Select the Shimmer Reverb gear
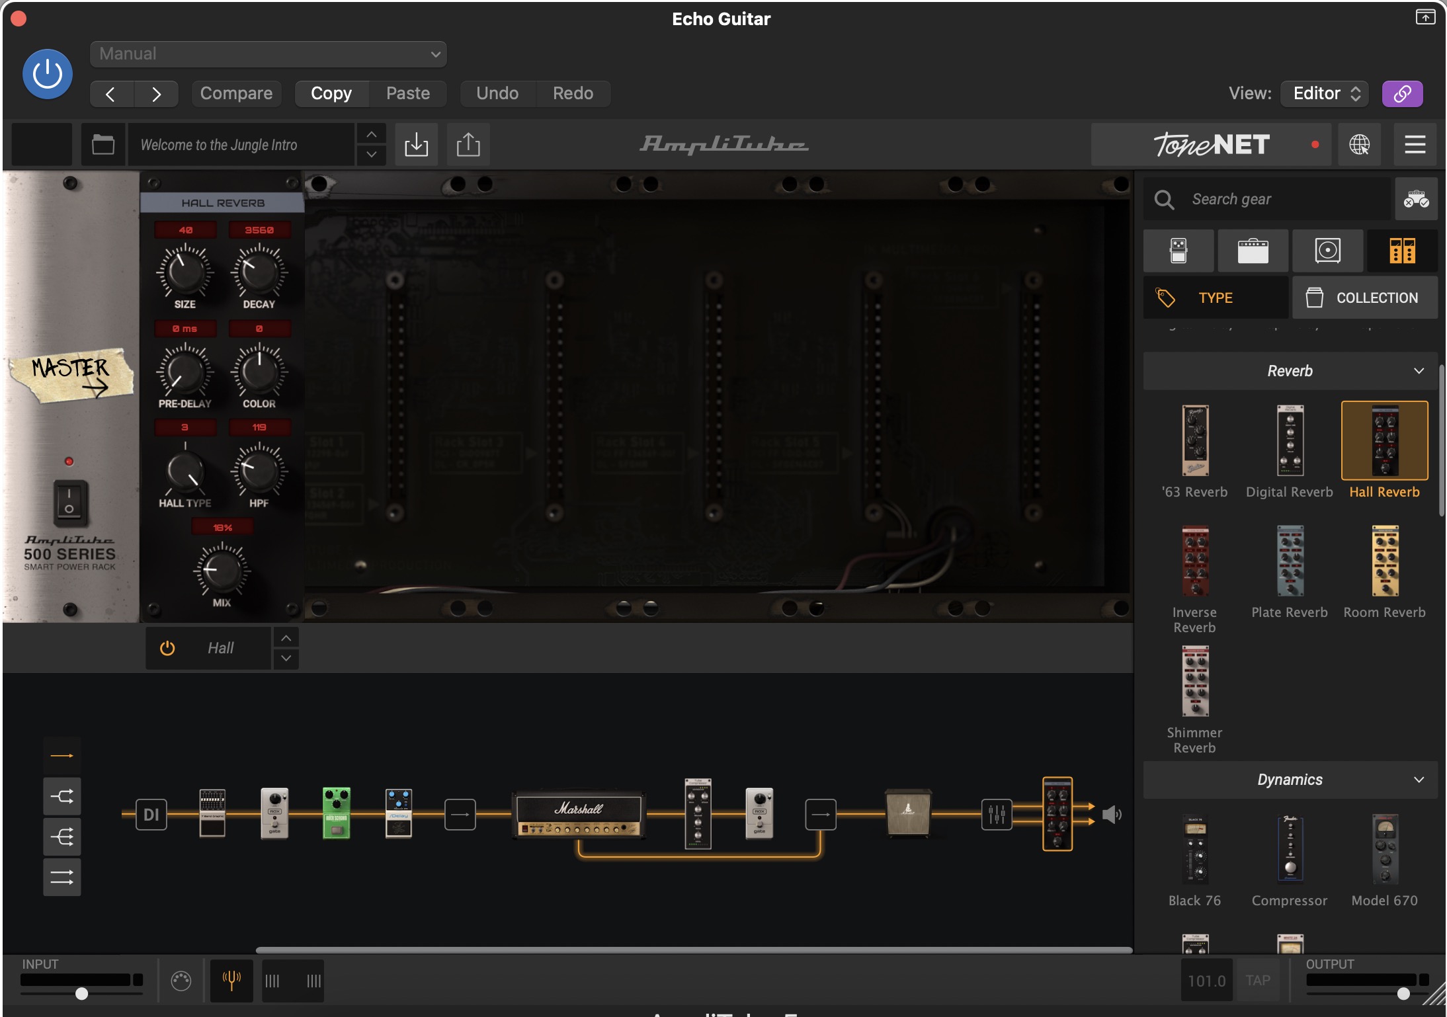This screenshot has width=1447, height=1017. pyautogui.click(x=1195, y=700)
